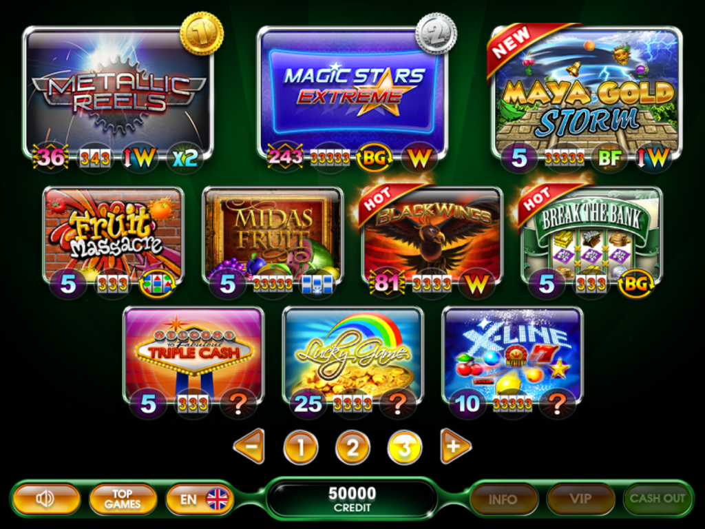This screenshot has height=529, width=705.
Task: Click the x2 multiplier icon on Metallic Reels
Action: (x=185, y=158)
